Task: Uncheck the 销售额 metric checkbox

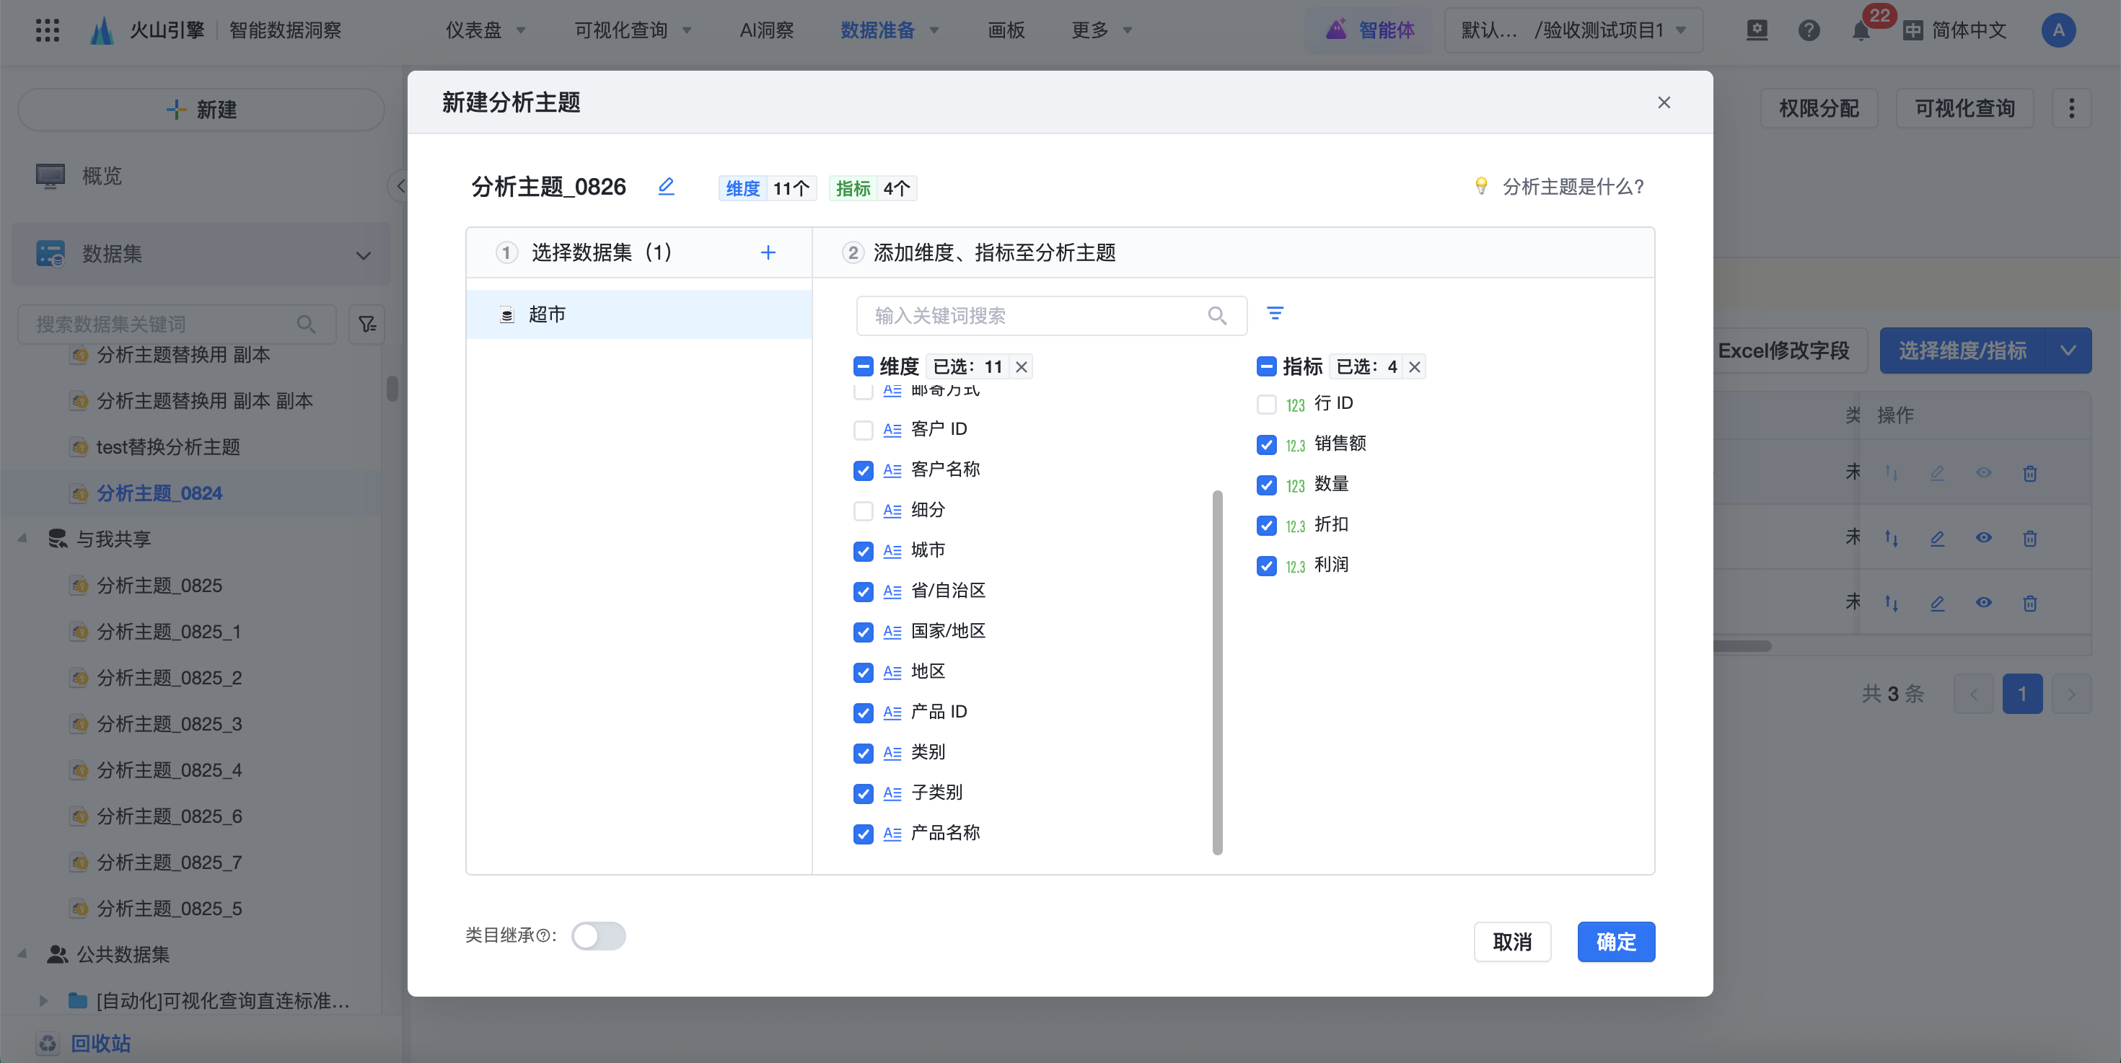Action: 1266,444
